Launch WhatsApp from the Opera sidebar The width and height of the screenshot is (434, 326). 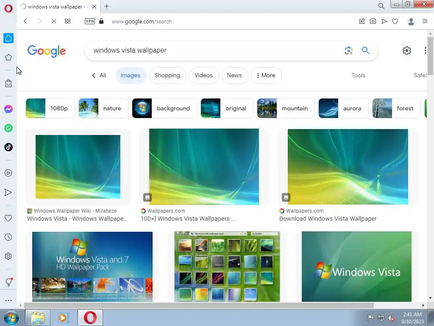click(x=8, y=128)
